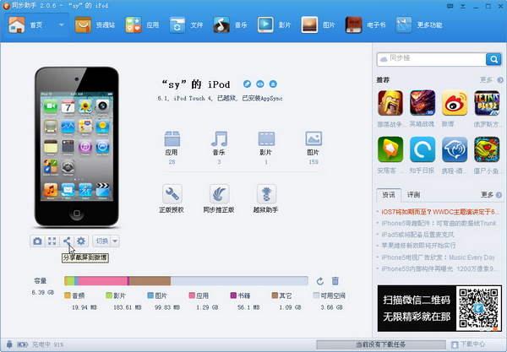The height and width of the screenshot is (352, 507).
Task: Click the 书籍 purple legend swatch
Action: pyautogui.click(x=233, y=295)
